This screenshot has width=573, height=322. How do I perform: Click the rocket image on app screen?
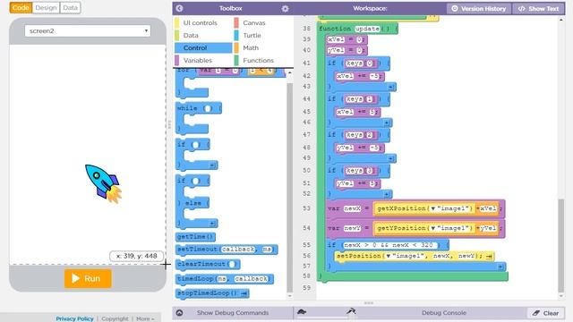click(x=103, y=183)
